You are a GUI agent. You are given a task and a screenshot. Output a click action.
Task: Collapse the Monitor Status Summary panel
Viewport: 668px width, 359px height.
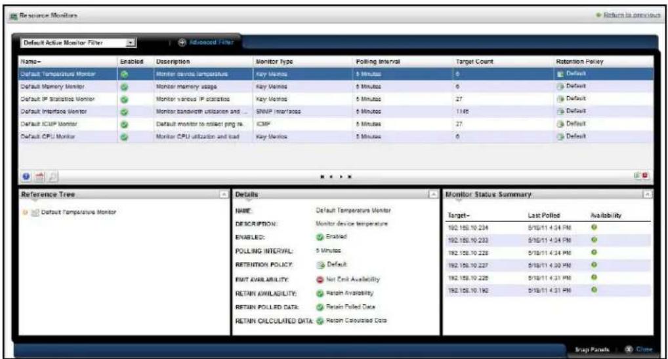pyautogui.click(x=647, y=195)
